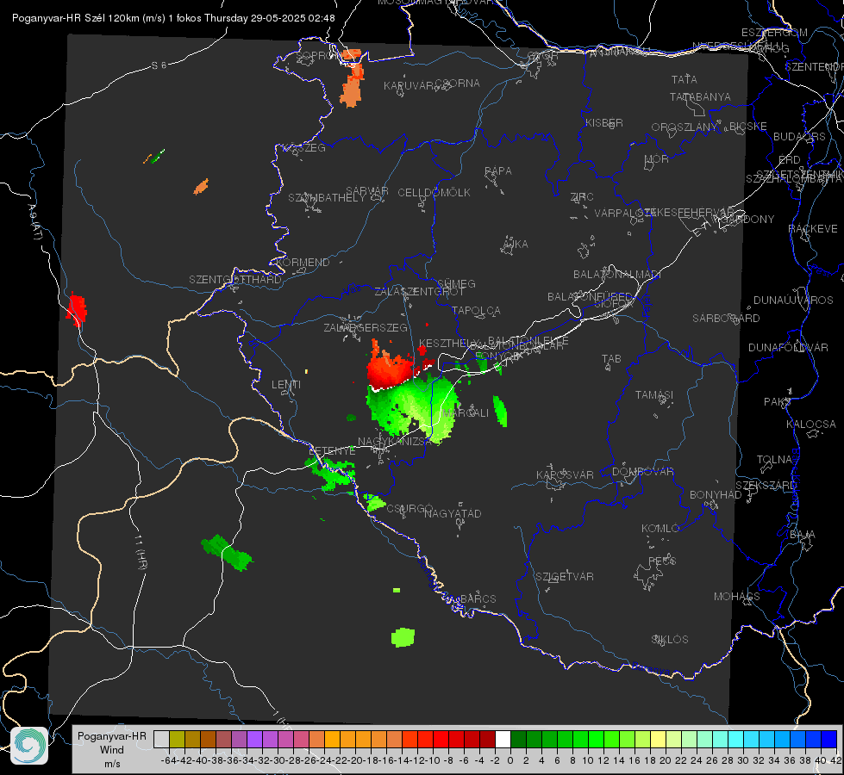The image size is (844, 775).
Task: Click the MÓR city label
Action: point(657,158)
